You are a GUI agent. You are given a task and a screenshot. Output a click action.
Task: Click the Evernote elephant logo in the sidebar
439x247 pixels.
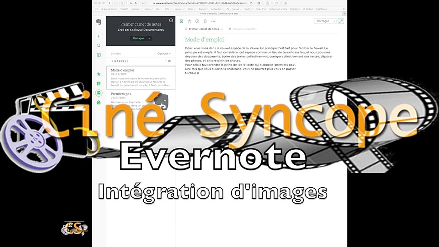[99, 22]
